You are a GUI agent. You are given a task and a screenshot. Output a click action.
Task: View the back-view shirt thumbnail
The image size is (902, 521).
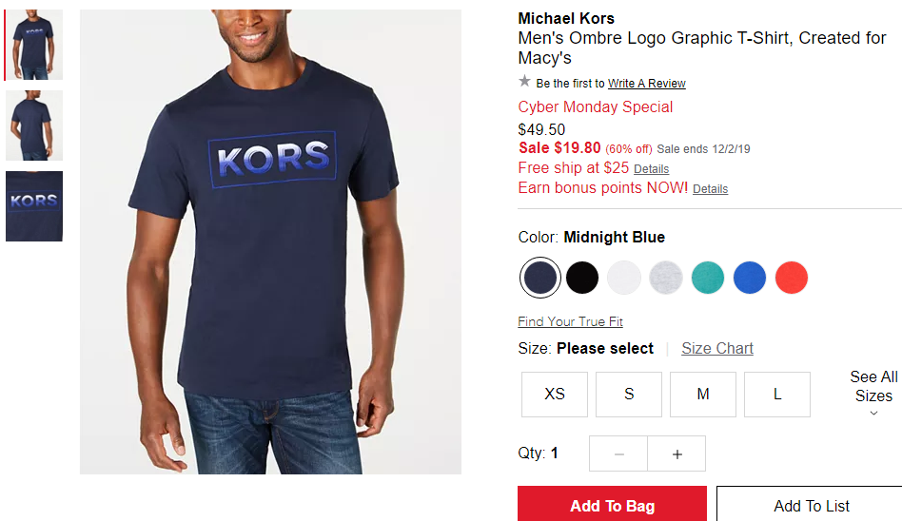click(x=34, y=125)
